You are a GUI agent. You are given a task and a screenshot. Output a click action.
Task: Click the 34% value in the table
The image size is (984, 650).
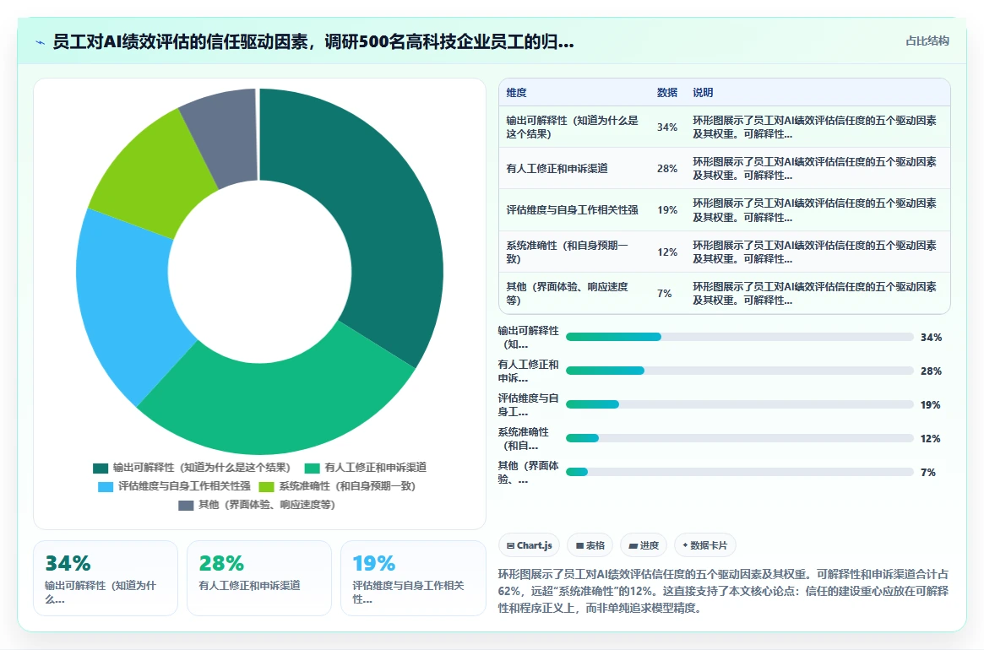coord(667,127)
